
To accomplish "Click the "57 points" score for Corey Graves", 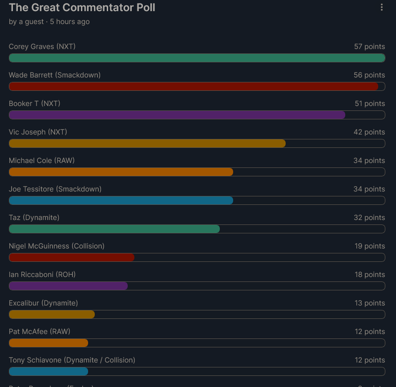I will tap(369, 47).
